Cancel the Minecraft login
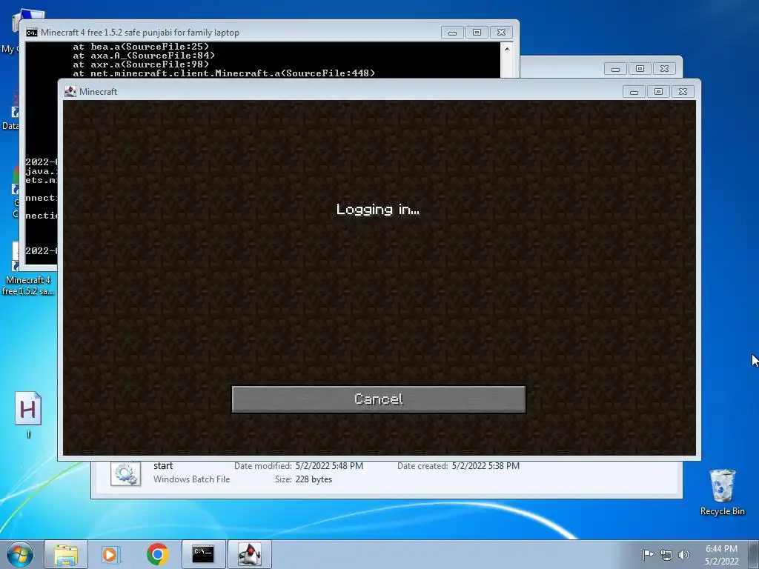Viewport: 759px width, 569px height. click(x=379, y=399)
